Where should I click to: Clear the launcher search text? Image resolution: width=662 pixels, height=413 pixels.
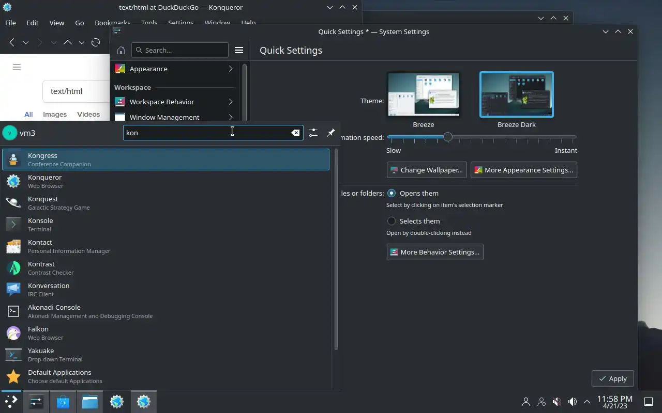295,133
